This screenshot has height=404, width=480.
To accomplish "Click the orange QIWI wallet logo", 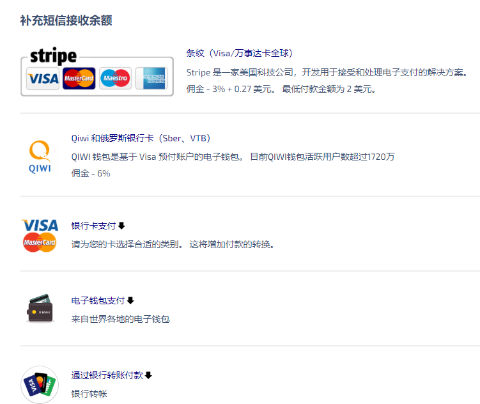I will coord(40,157).
